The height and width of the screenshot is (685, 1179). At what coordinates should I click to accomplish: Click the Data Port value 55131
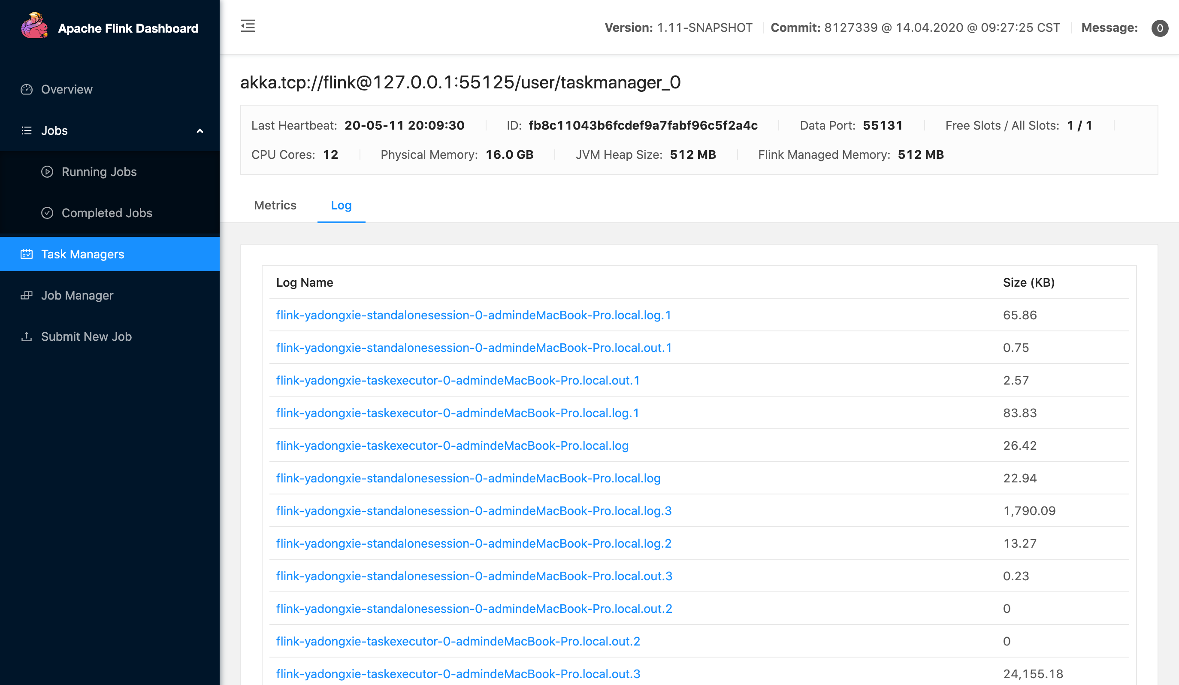coord(883,125)
